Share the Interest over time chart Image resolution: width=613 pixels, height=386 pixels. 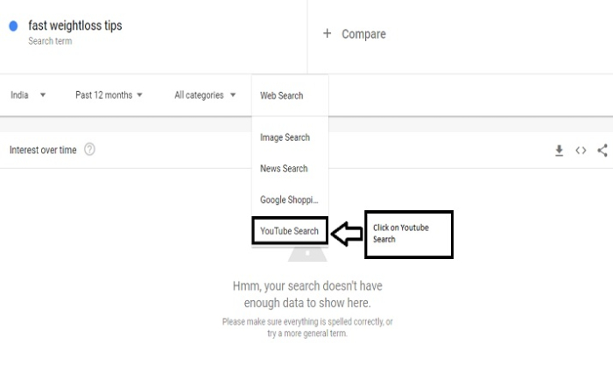(602, 151)
